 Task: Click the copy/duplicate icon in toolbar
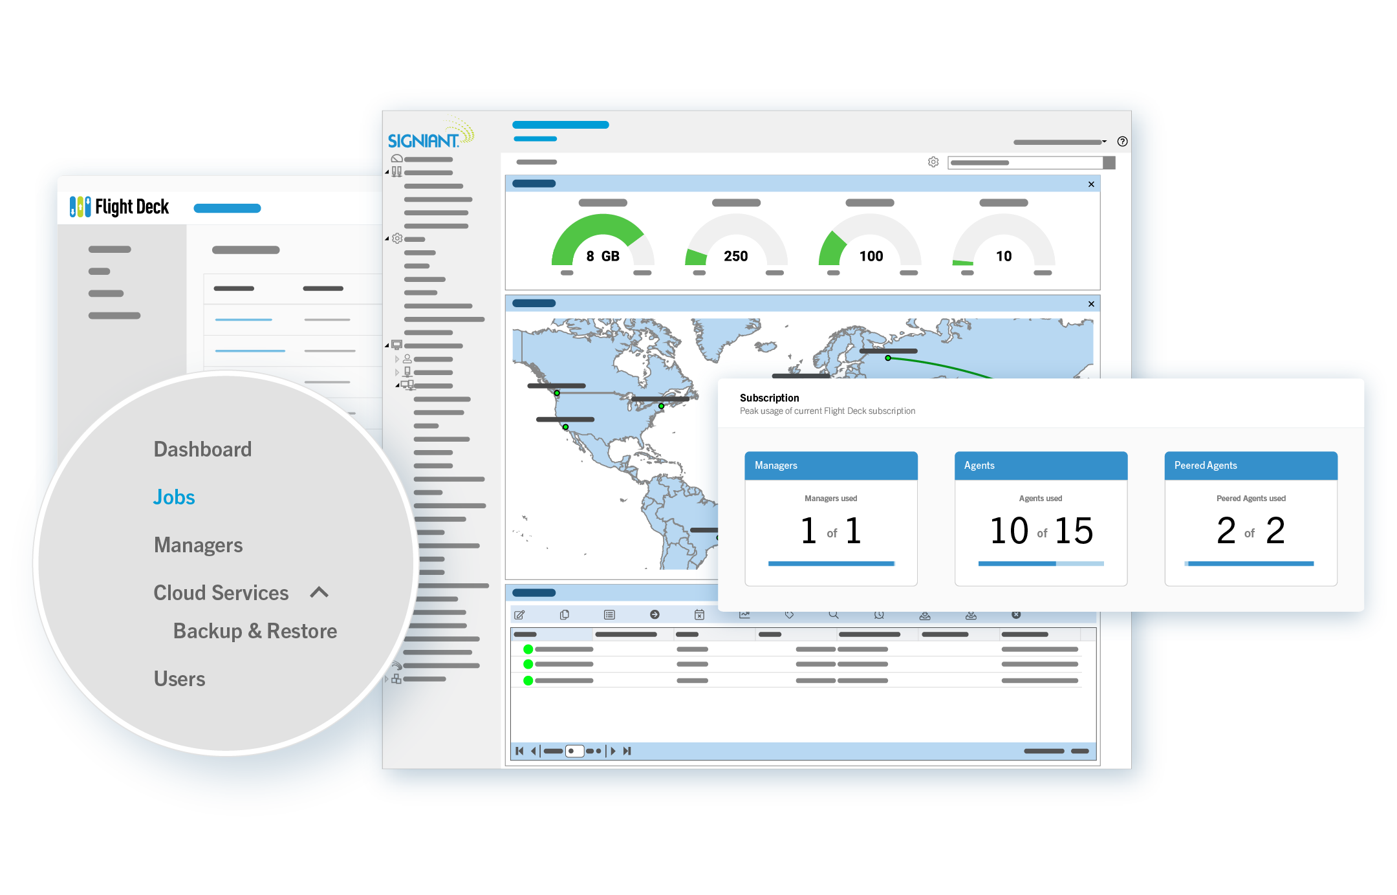tap(567, 614)
